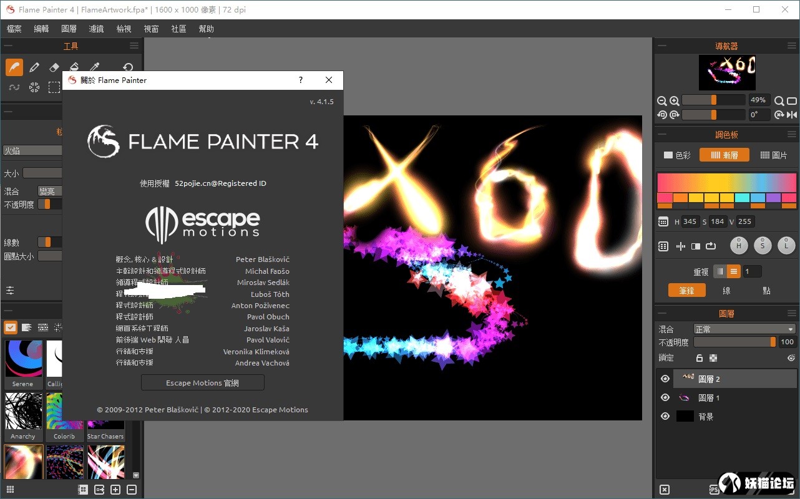Image resolution: width=800 pixels, height=499 pixels.
Task: Click the add brush preset plus icon
Action: click(x=115, y=490)
